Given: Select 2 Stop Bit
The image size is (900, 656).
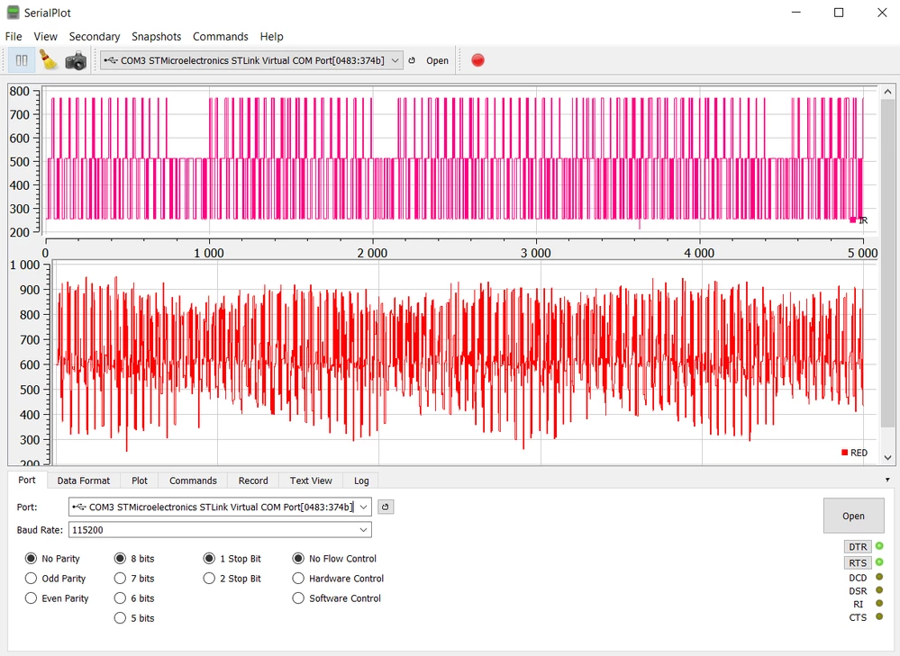Looking at the screenshot, I should pyautogui.click(x=232, y=579).
